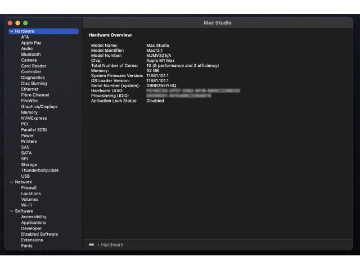Select SATA in the sidebar
The height and width of the screenshot is (270, 360).
pyautogui.click(x=26, y=153)
